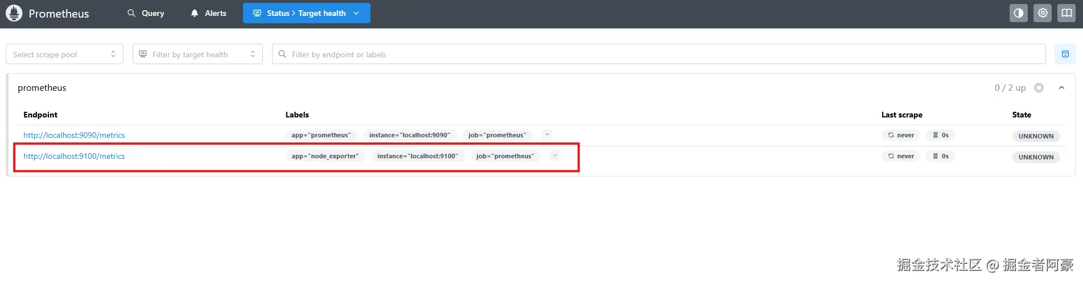Viewport: 1083px width, 282px height.
Task: Open the Alerts page
Action: click(x=208, y=13)
